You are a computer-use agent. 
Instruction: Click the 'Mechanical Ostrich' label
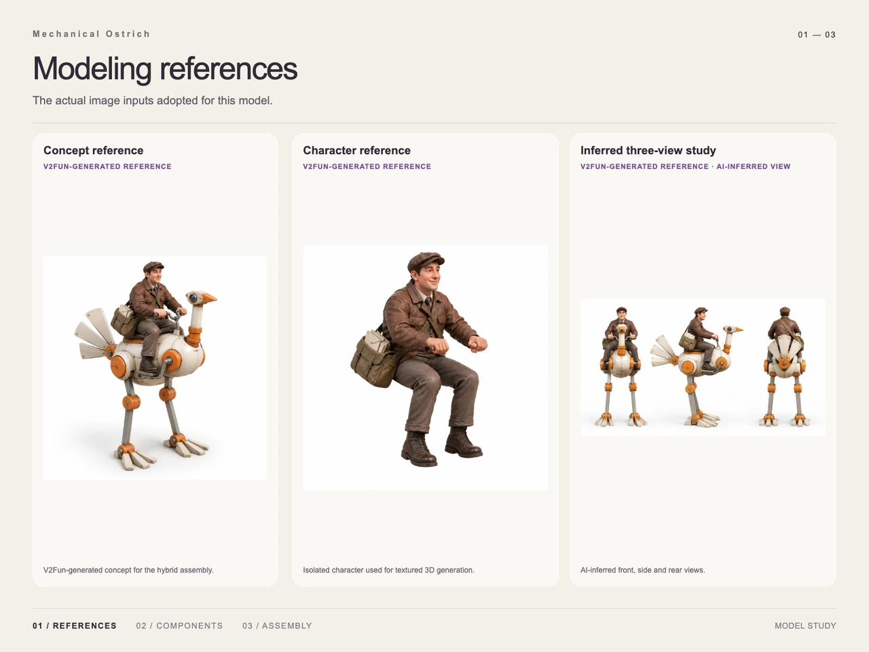(x=91, y=34)
